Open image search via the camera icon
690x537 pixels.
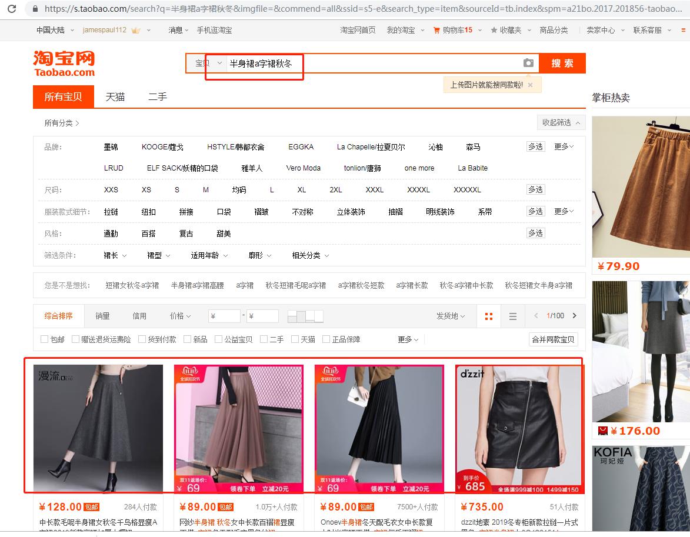(x=528, y=63)
